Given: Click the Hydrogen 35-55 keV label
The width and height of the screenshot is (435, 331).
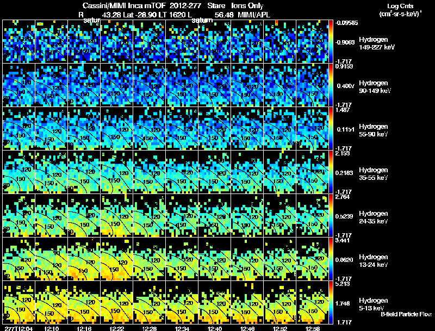Looking at the screenshot, I should [373, 174].
